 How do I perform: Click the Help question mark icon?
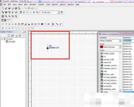coord(61,12)
